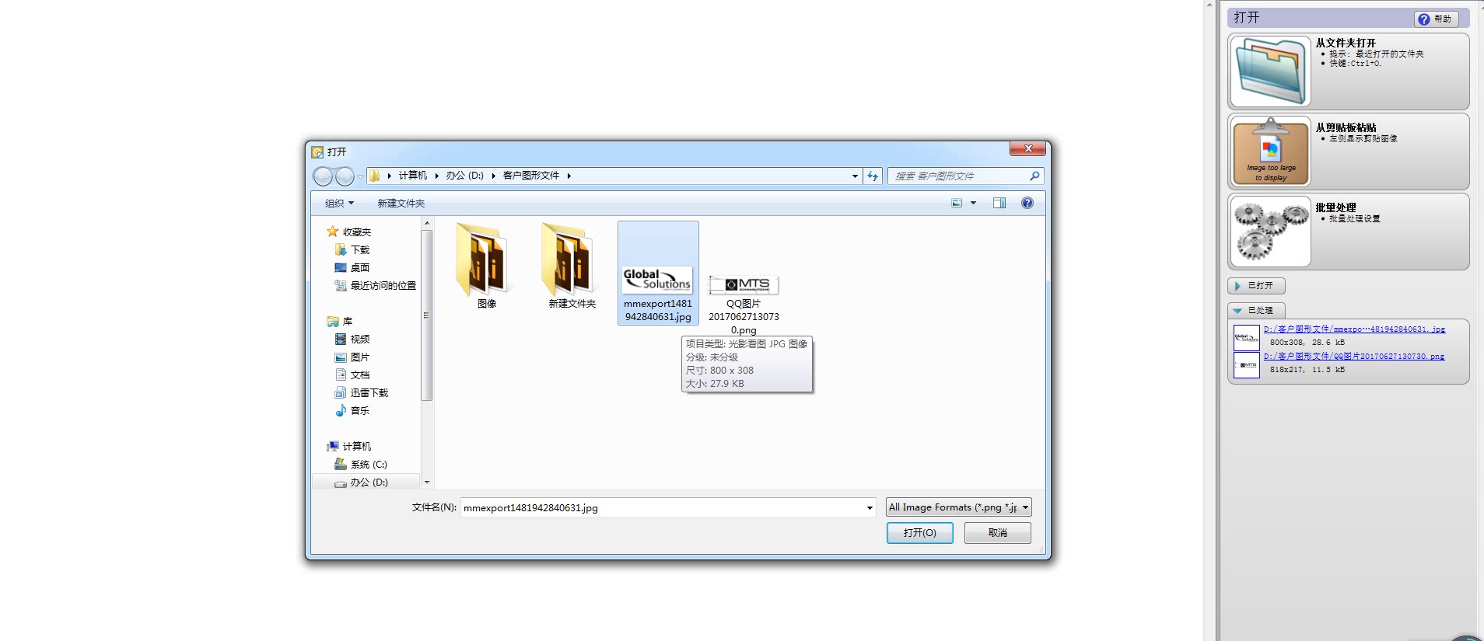Expand the file type format dropdown

[1025, 507]
